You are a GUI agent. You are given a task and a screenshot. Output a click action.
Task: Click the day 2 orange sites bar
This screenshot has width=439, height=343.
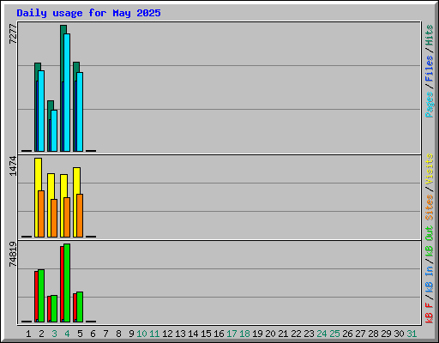[x=41, y=214]
